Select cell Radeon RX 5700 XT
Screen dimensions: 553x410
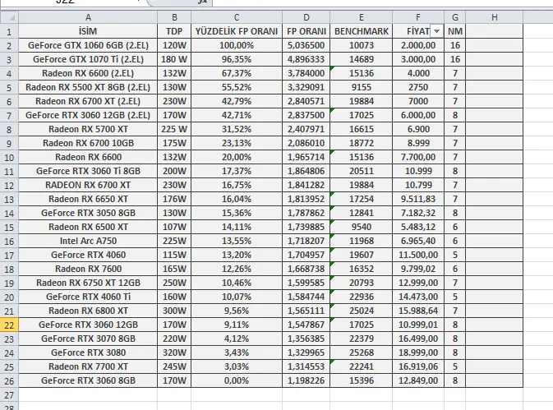tap(88, 129)
